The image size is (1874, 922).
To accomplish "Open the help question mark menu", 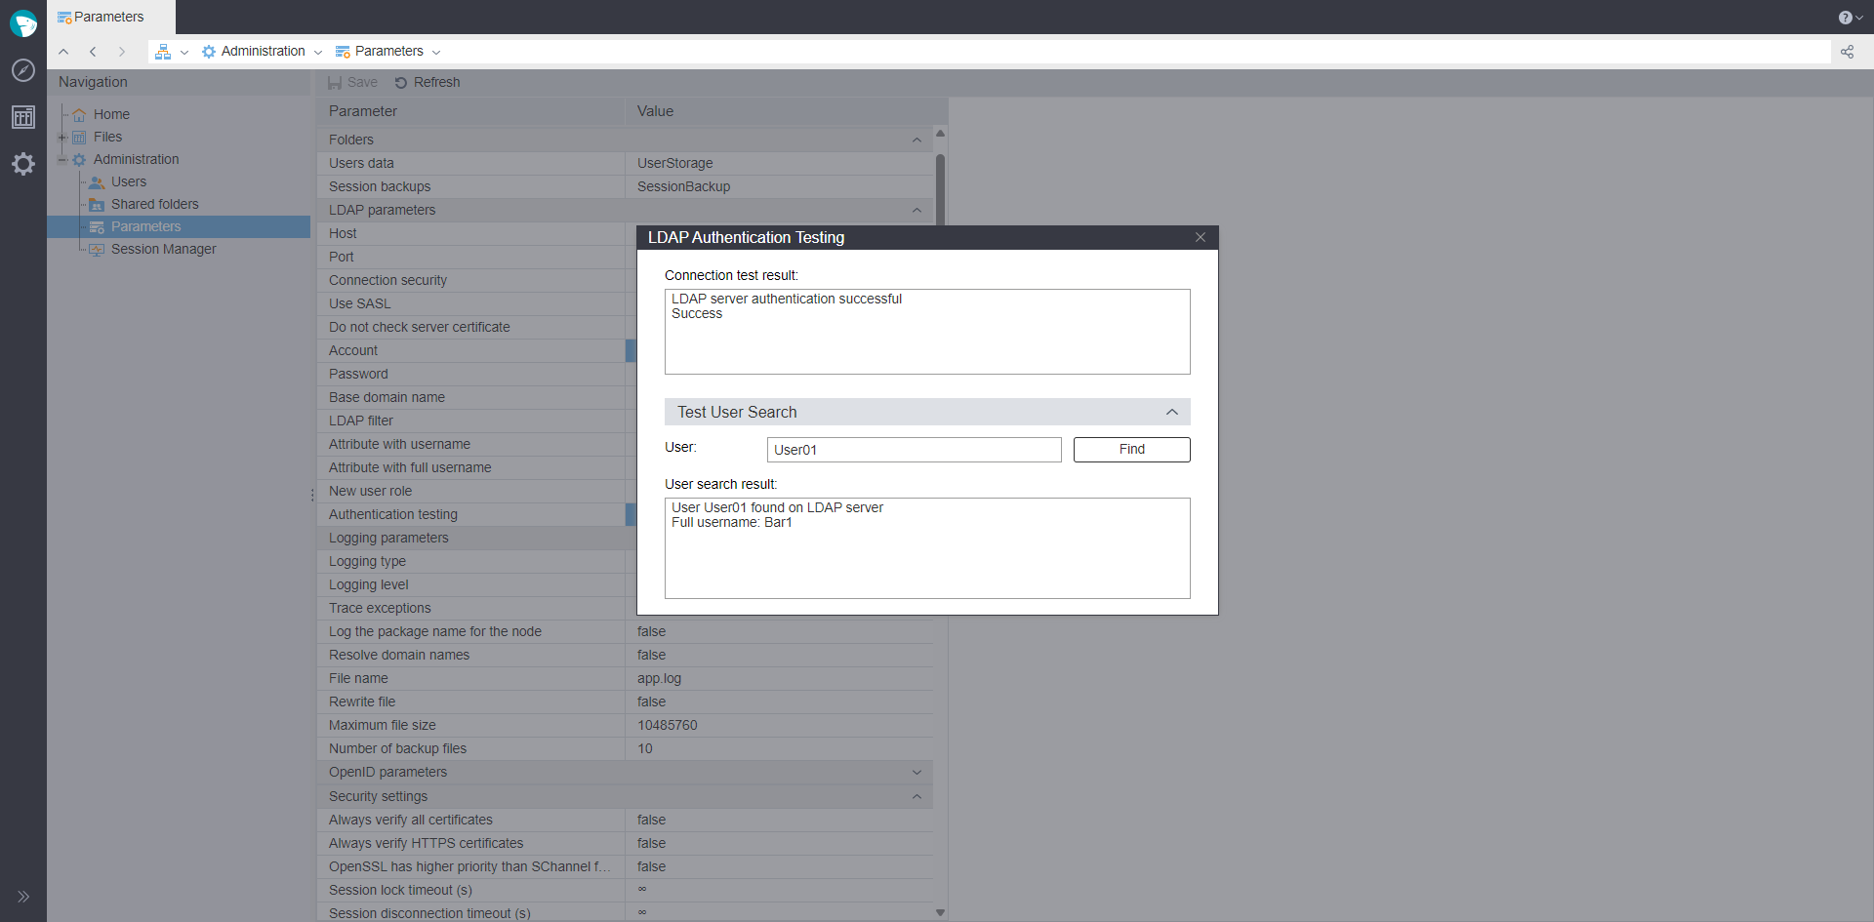I will tap(1850, 18).
